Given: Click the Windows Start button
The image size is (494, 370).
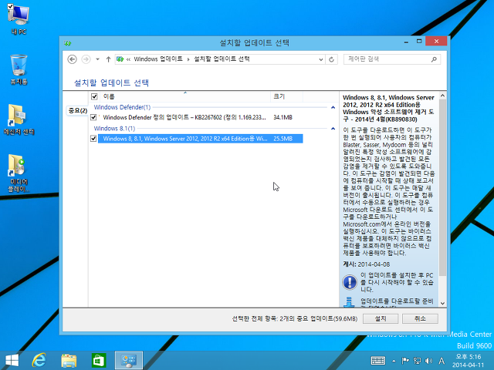Looking at the screenshot, I should (x=12, y=361).
